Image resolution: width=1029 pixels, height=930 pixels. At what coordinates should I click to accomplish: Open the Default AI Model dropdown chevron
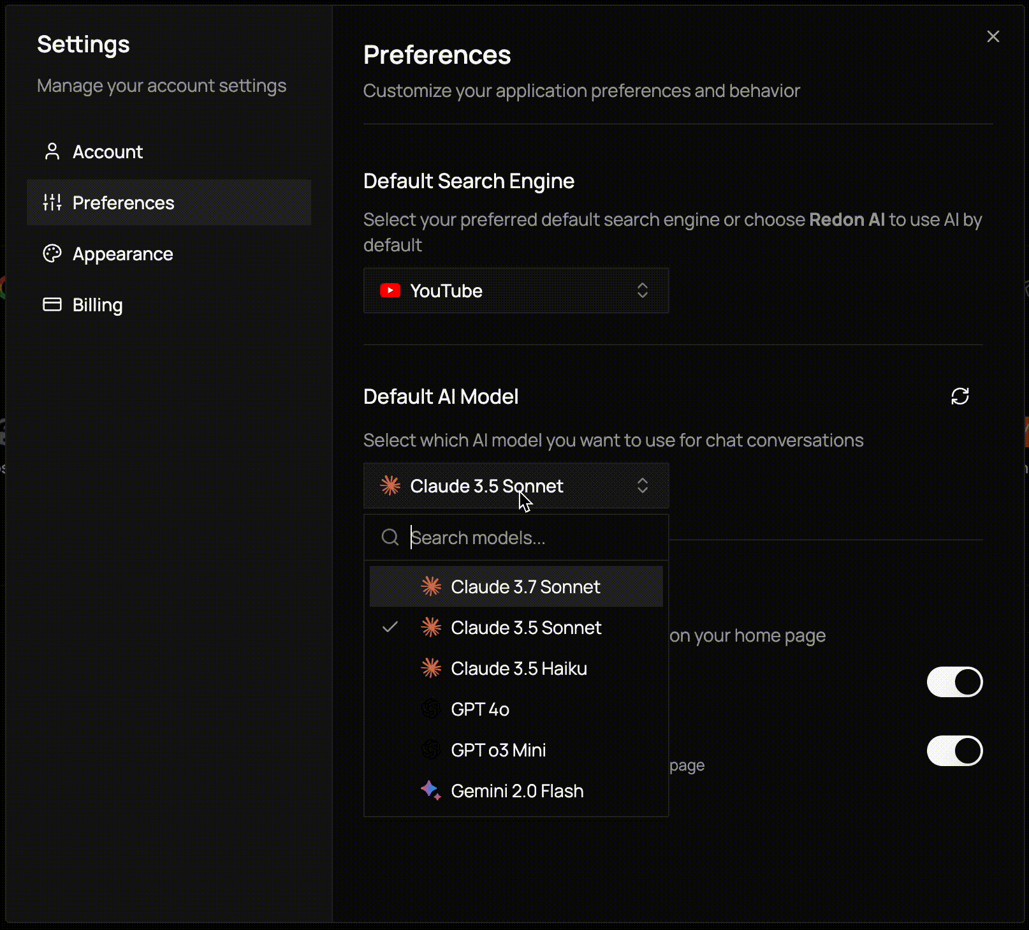[x=643, y=485]
